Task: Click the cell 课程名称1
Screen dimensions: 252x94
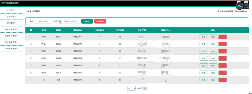Action: (x=77, y=37)
